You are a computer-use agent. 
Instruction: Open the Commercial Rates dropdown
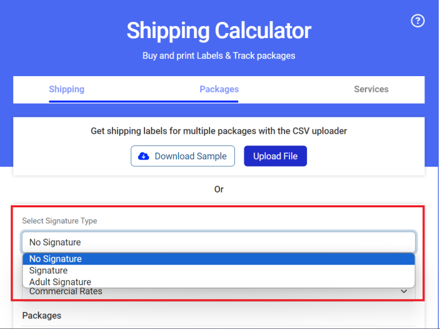219,292
